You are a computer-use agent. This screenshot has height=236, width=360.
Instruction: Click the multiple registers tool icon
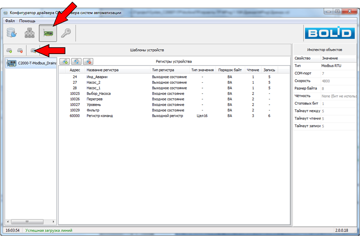[76, 62]
